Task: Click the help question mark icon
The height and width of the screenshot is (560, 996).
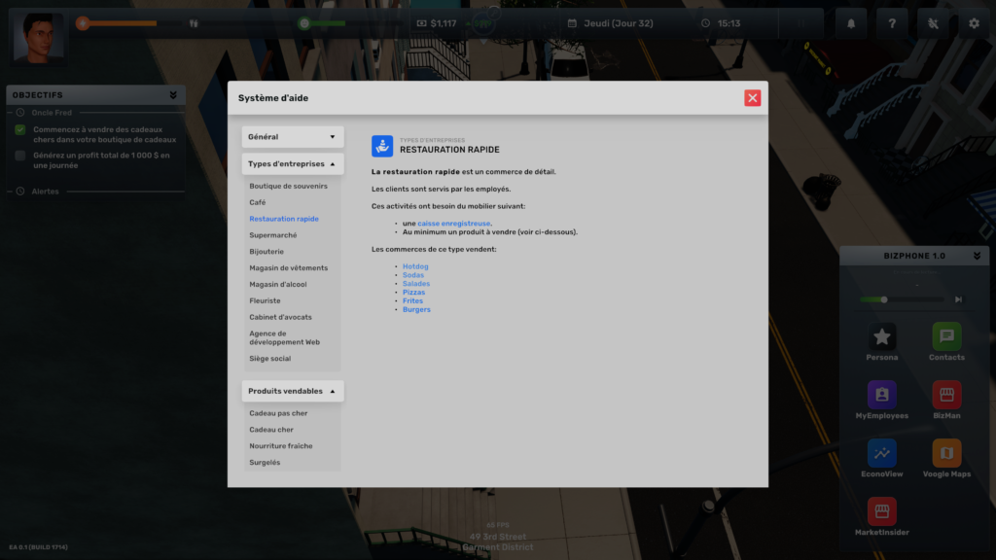Action: click(892, 23)
